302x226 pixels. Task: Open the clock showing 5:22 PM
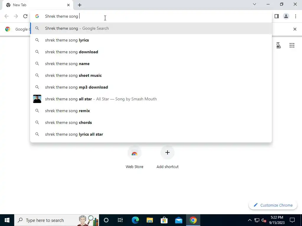pyautogui.click(x=277, y=220)
